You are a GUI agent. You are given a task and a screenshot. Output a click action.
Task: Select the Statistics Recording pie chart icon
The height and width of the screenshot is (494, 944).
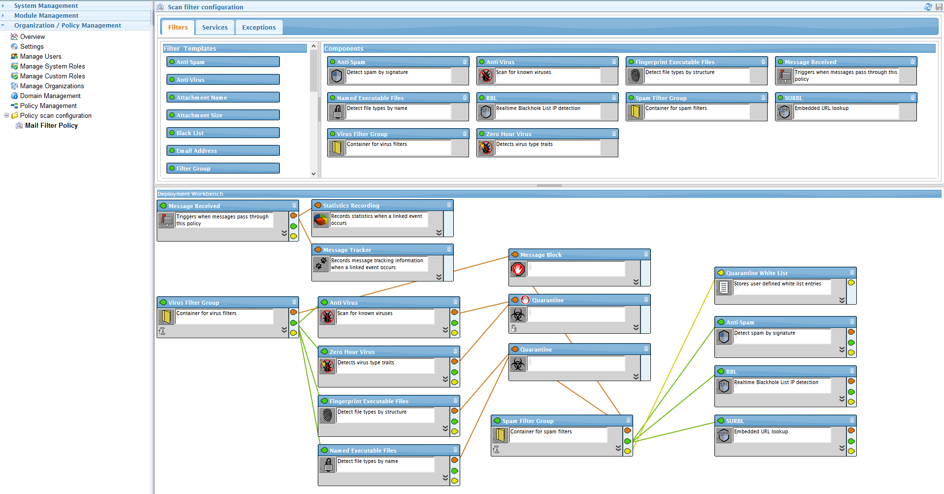click(321, 220)
